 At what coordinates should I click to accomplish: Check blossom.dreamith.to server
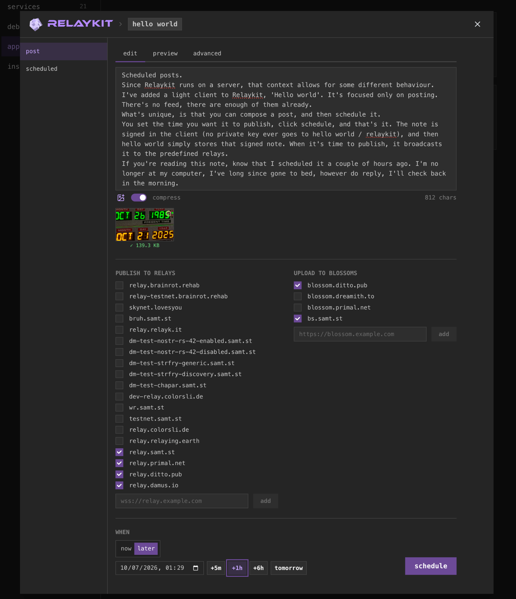(297, 296)
